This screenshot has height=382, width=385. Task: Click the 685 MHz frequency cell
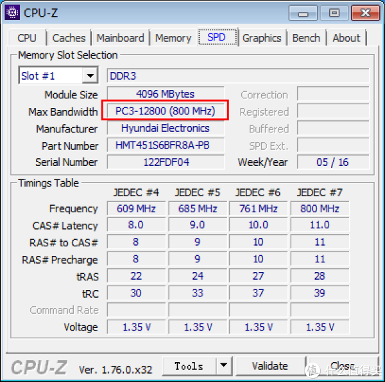(x=198, y=209)
